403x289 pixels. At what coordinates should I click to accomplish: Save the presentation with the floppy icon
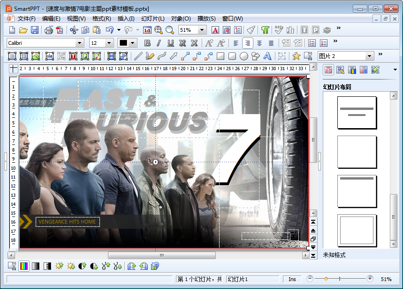35,30
